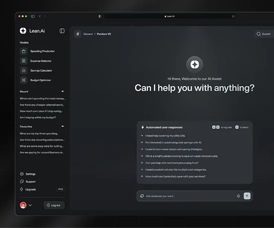
Task: Open the Expense Detector model
Action: (36, 61)
